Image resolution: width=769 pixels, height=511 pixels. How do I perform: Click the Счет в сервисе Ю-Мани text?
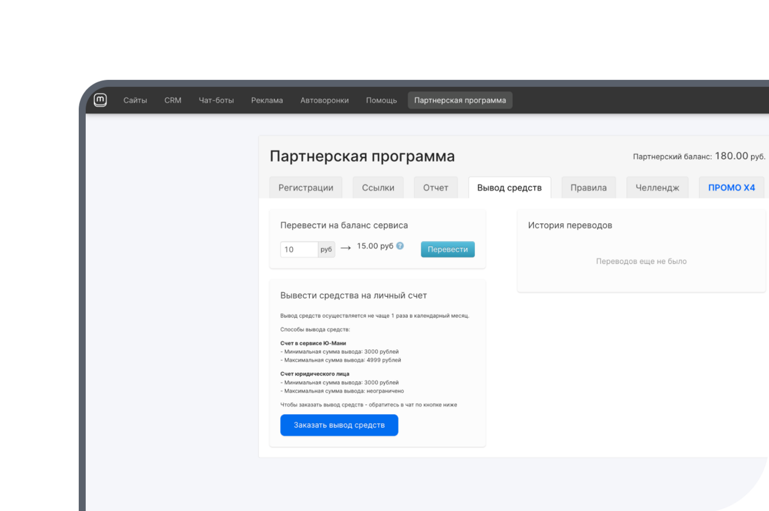[313, 343]
